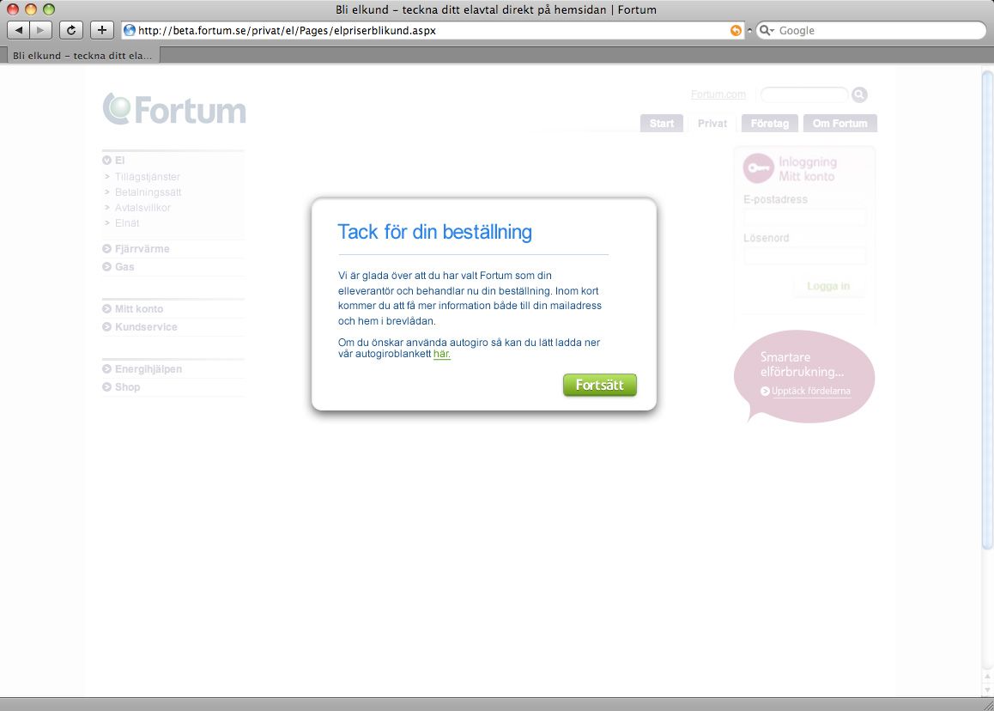Click the 'Tack för din beställning' heading
994x711 pixels.
(435, 232)
